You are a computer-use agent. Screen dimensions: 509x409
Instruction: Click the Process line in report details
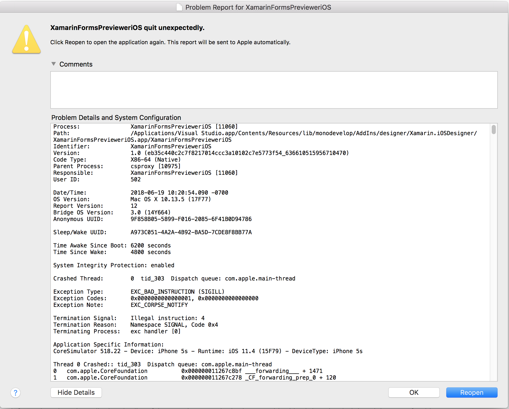[145, 127]
